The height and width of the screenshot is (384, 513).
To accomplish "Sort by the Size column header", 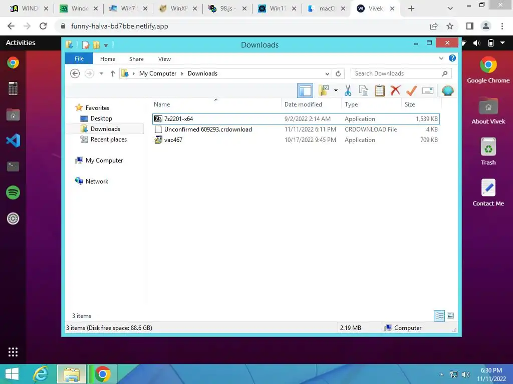I will [421, 104].
